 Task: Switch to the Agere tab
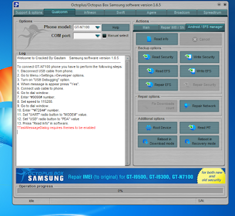pyautogui.click(x=152, y=12)
